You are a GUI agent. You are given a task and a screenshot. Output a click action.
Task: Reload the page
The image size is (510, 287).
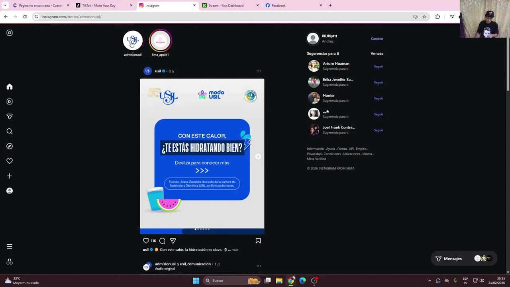25,17
